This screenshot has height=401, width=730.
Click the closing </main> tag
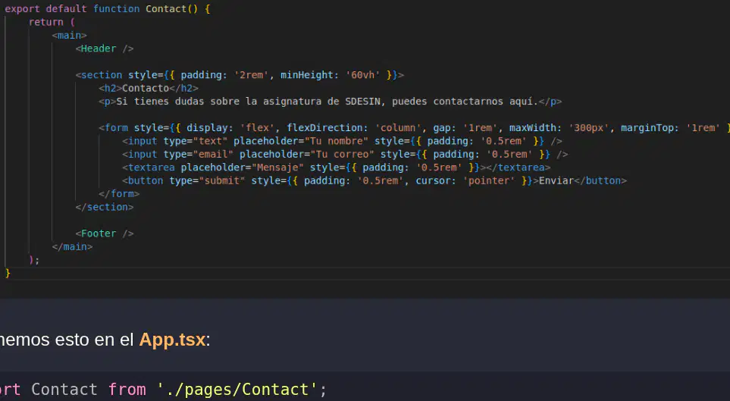(72, 246)
